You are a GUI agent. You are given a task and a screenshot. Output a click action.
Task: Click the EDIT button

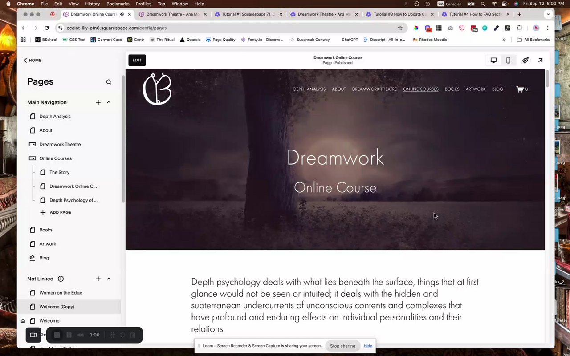137,60
